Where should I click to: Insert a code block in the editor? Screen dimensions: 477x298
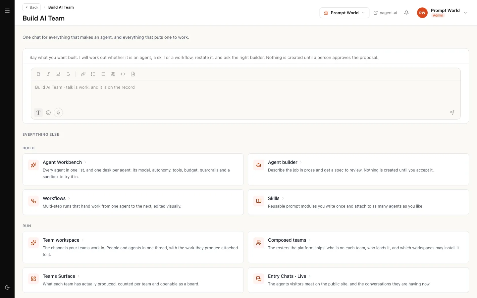133,74
